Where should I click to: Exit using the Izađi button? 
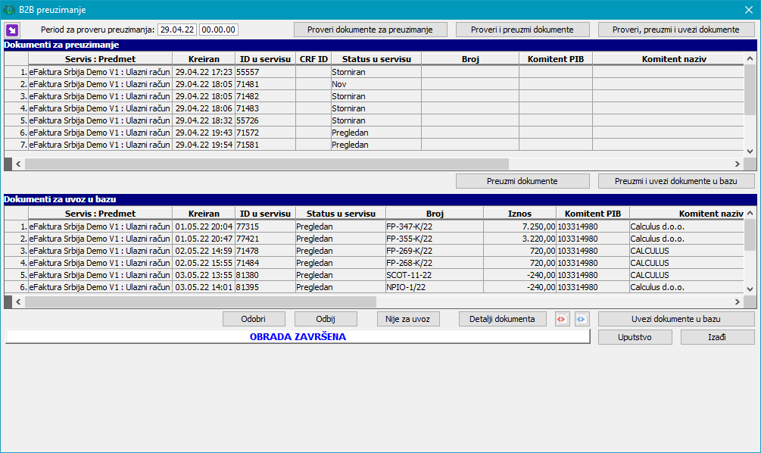click(x=716, y=337)
